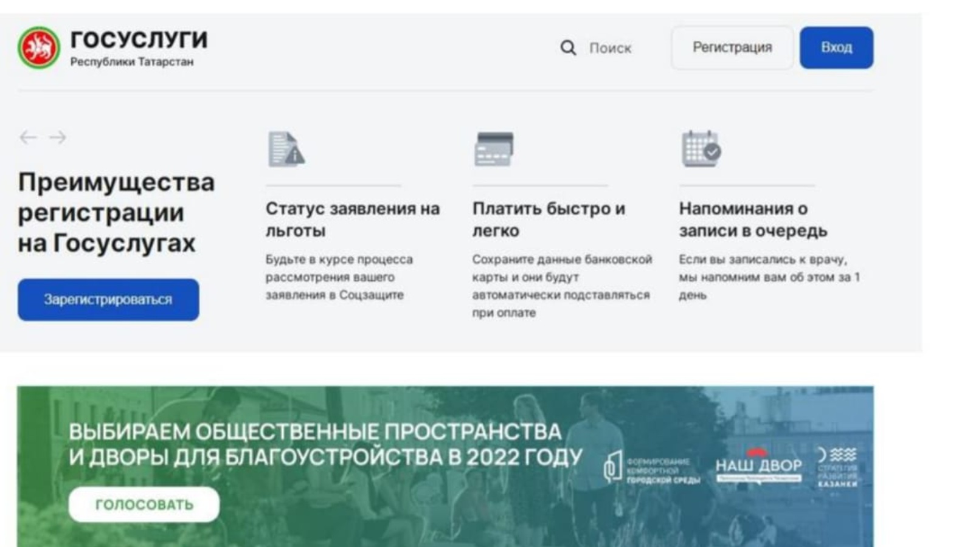Type in the Поиск search field
Screen dimensions: 973x547
[x=610, y=48]
